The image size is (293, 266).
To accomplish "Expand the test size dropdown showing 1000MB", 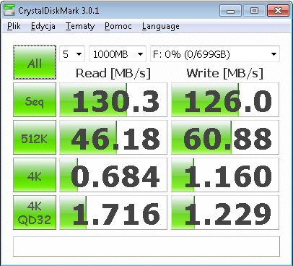I will (118, 54).
